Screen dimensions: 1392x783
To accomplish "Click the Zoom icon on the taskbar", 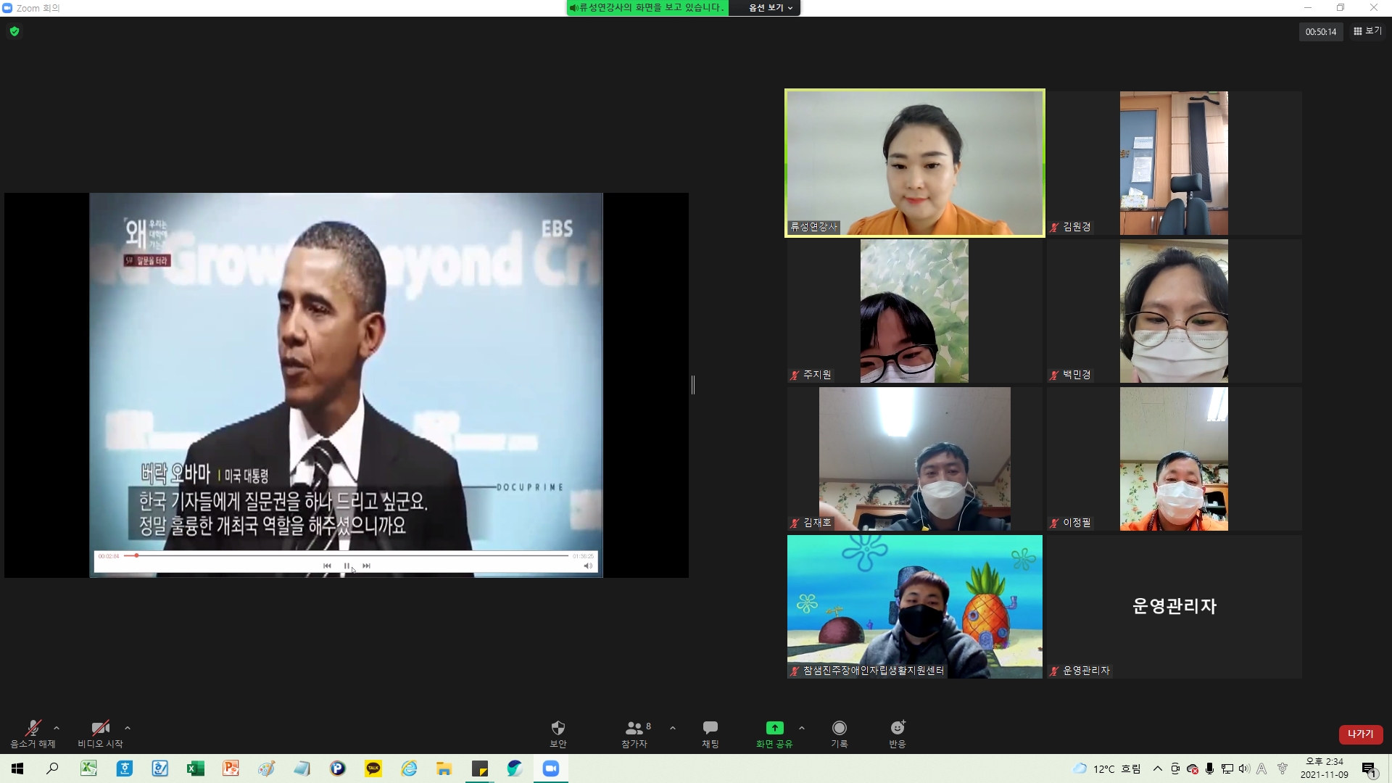I will 551,768.
